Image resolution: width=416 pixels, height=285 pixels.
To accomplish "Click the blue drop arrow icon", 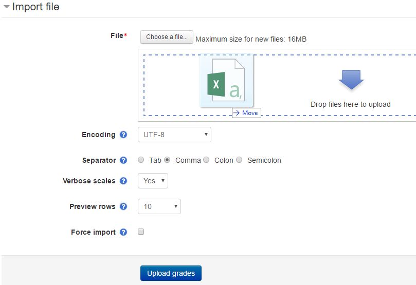I will (351, 80).
